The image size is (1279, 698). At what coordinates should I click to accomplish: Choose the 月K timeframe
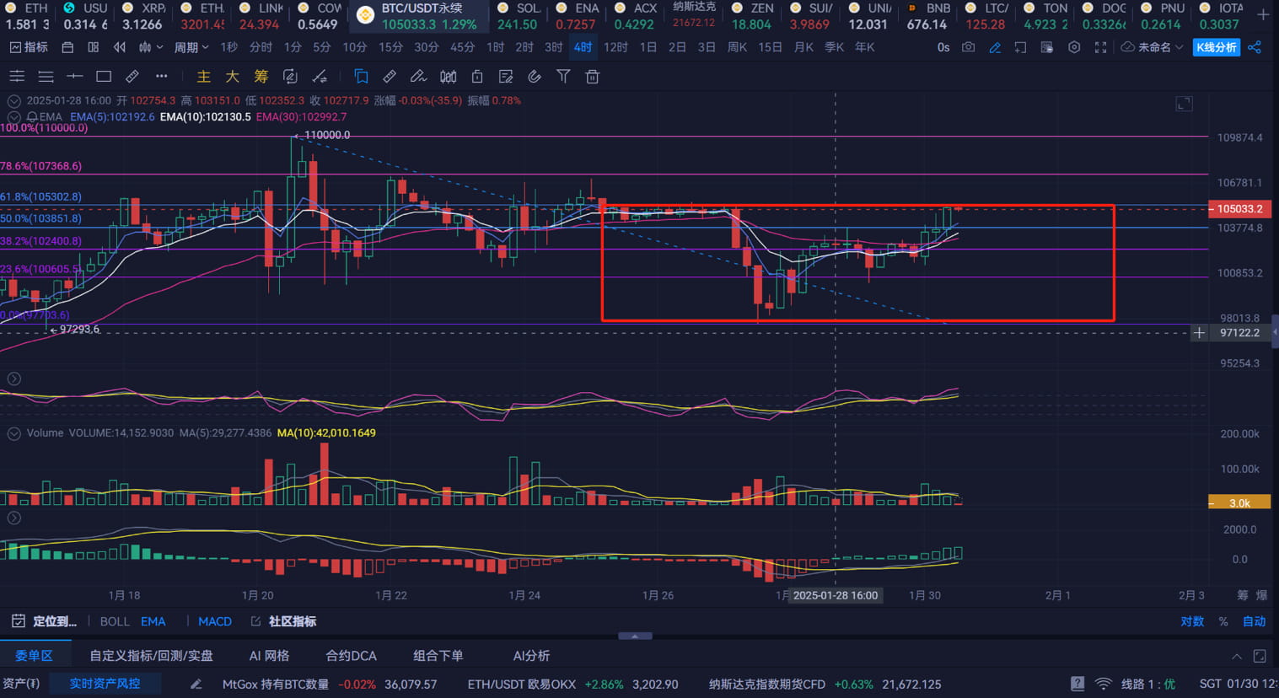point(803,47)
